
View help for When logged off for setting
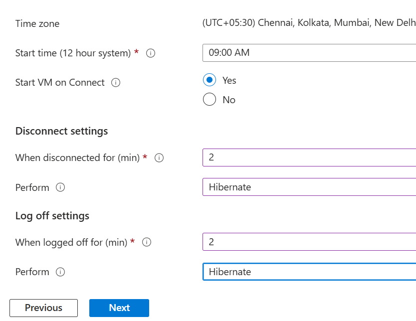[146, 242]
